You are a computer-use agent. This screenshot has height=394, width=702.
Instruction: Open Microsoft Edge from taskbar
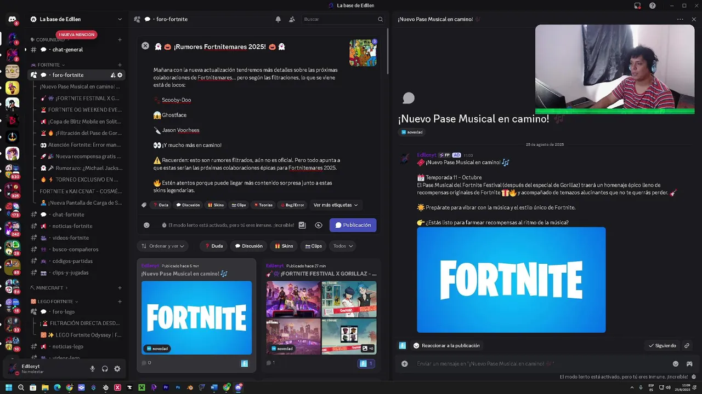57,387
